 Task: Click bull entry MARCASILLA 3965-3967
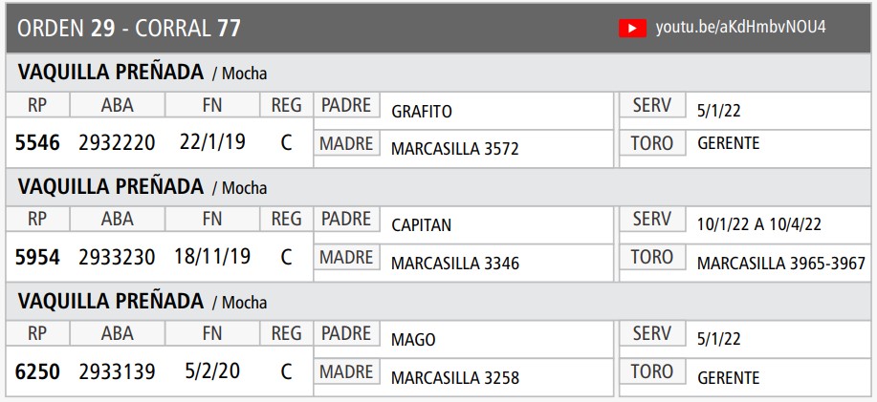781,264
